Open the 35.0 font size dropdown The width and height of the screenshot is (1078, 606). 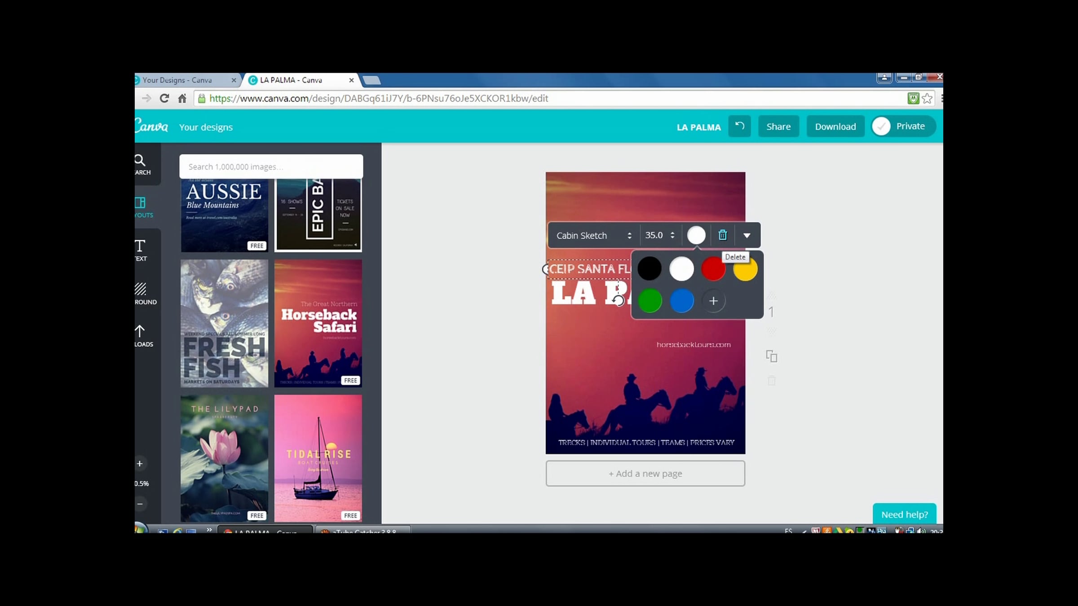tap(659, 235)
